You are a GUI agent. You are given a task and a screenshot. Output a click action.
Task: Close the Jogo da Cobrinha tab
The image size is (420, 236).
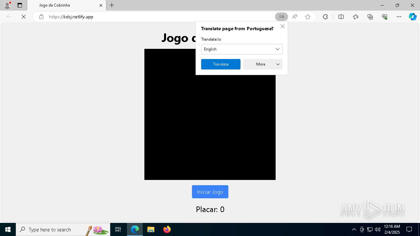pos(101,5)
